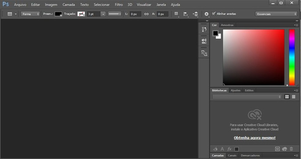Open the Forma tool mode dropdown
Image resolution: width=301 pixels, height=159 pixels.
30,14
